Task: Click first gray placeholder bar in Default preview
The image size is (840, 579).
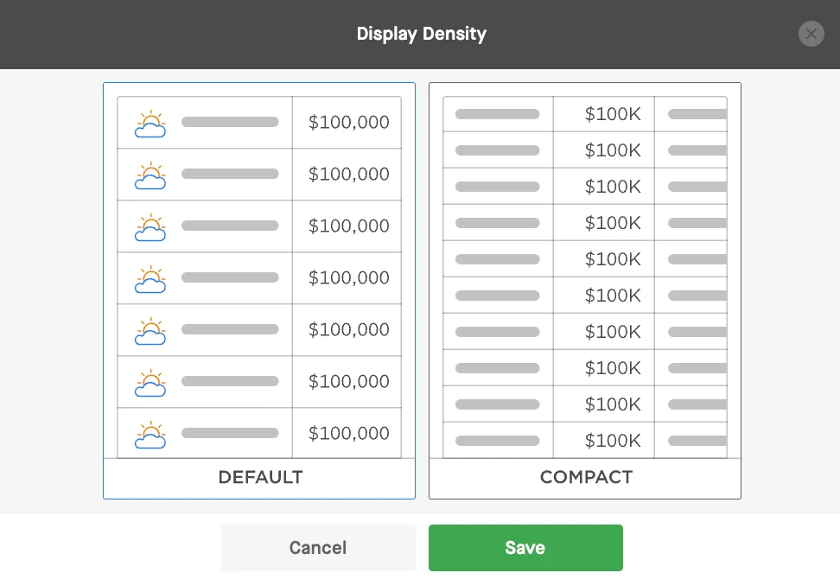Action: [230, 122]
